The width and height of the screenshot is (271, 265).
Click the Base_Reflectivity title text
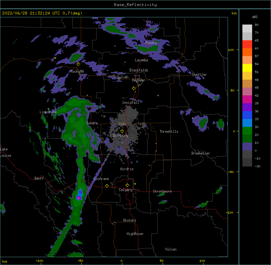click(135, 5)
